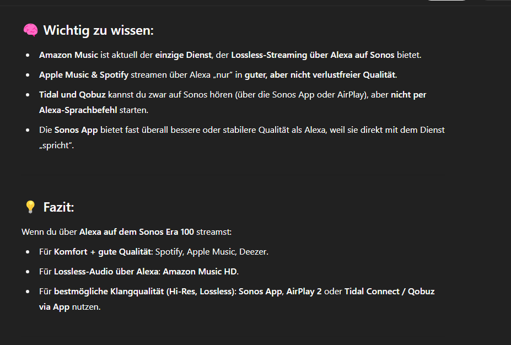
Task: Click the bold 'Tidal Connect / Qobuz' text
Action: click(389, 291)
